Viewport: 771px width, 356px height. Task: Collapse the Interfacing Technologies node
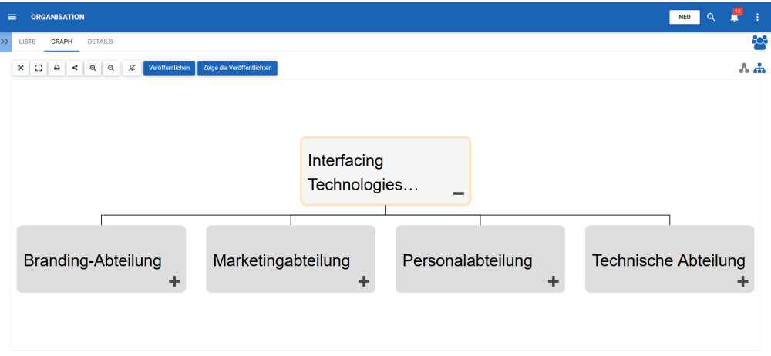pos(459,193)
